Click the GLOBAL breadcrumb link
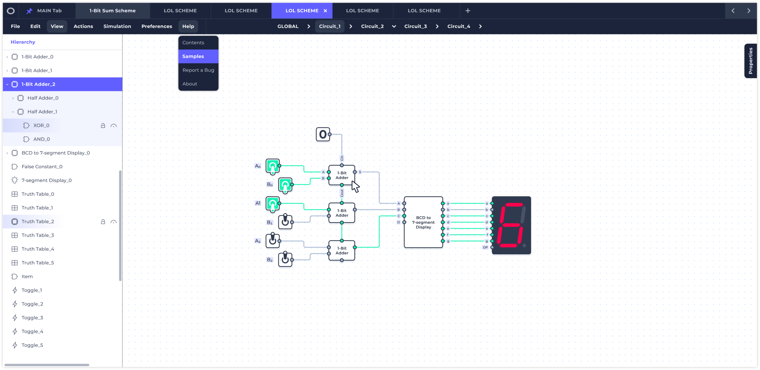Viewport: 760px width, 370px height. coord(288,26)
